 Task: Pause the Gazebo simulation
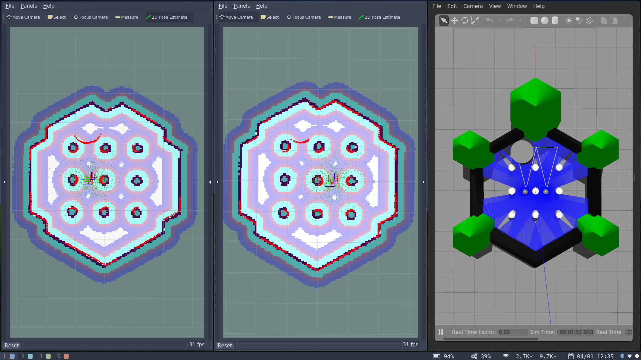coord(440,332)
